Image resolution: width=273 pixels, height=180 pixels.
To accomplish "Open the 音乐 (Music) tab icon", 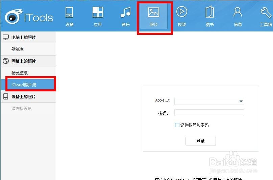I will 126,12.
